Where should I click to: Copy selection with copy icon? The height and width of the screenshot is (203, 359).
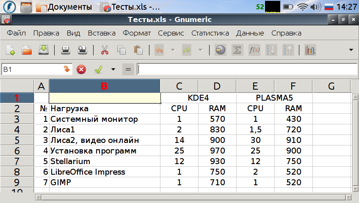(x=122, y=50)
